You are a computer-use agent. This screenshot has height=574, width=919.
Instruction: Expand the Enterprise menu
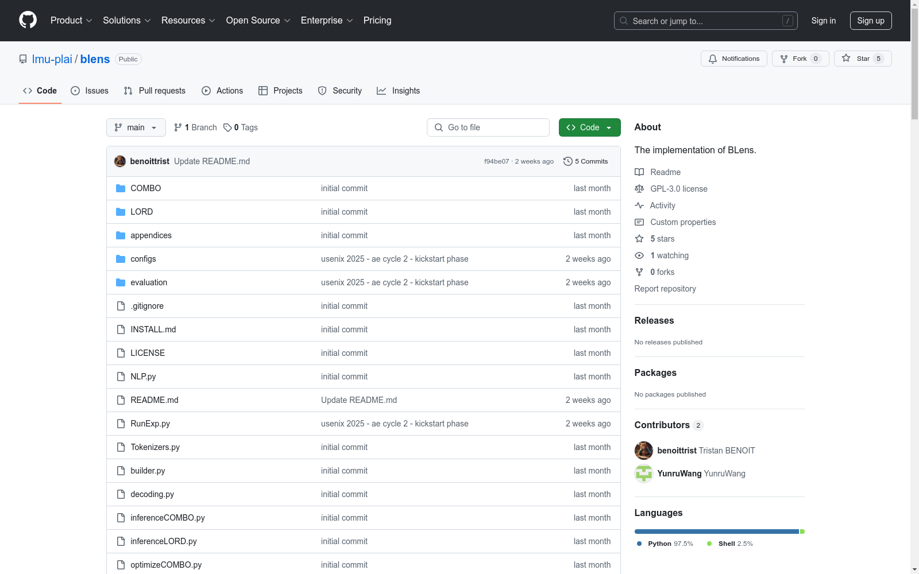click(x=327, y=20)
